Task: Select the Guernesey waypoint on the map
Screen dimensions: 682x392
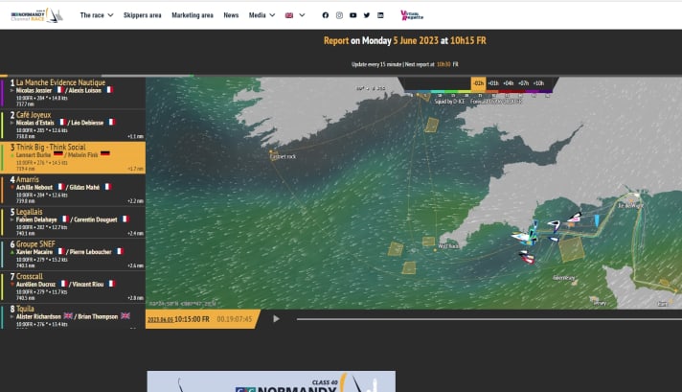Action: 564,278
